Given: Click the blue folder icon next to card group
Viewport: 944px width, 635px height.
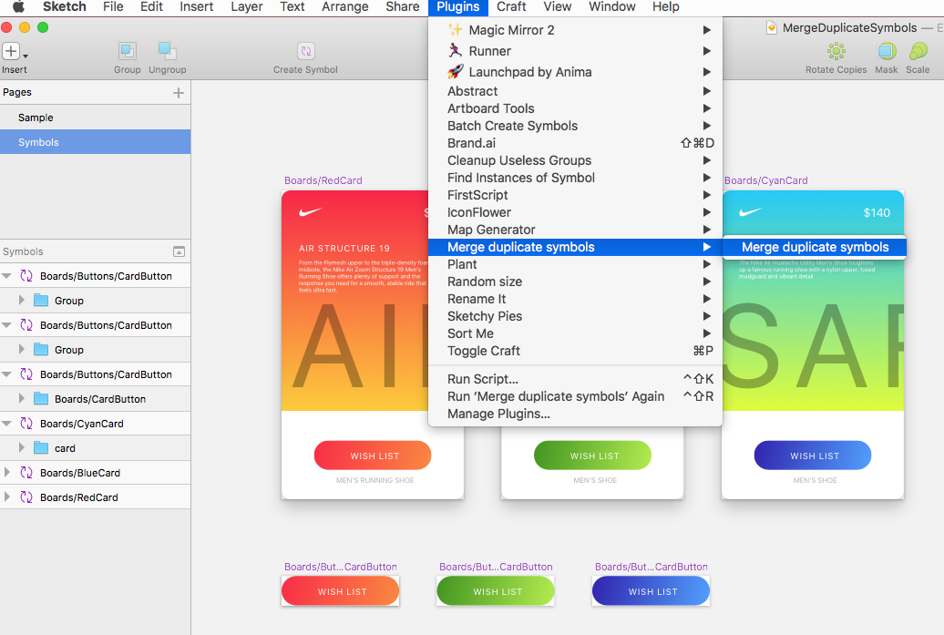Looking at the screenshot, I should (41, 447).
